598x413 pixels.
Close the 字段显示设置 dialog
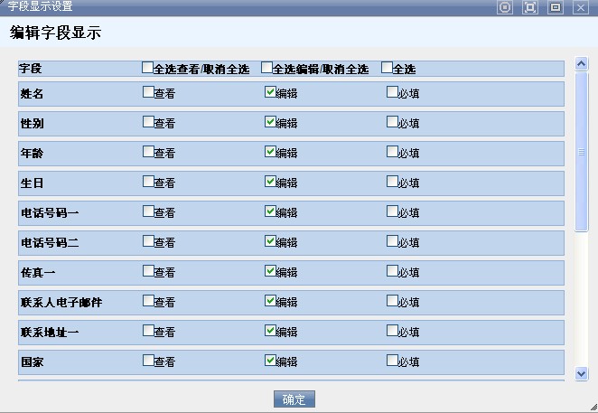pyautogui.click(x=580, y=7)
